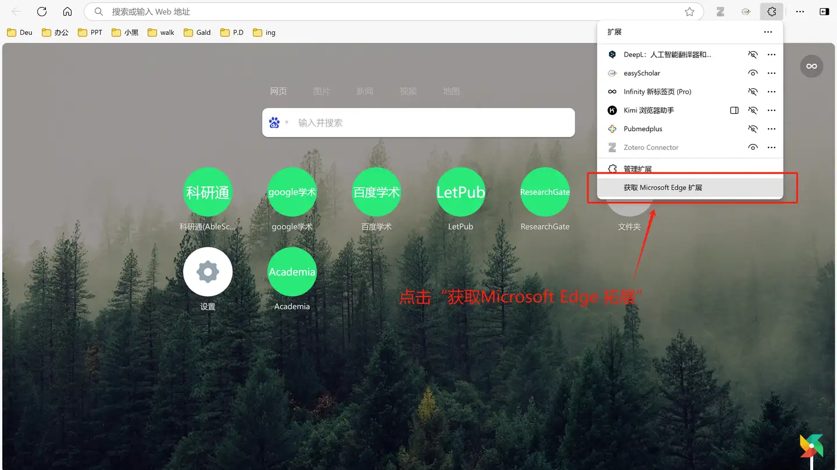This screenshot has height=470, width=837.
Task: Open the 文件夹 shortcut tile
Action: pos(629,209)
